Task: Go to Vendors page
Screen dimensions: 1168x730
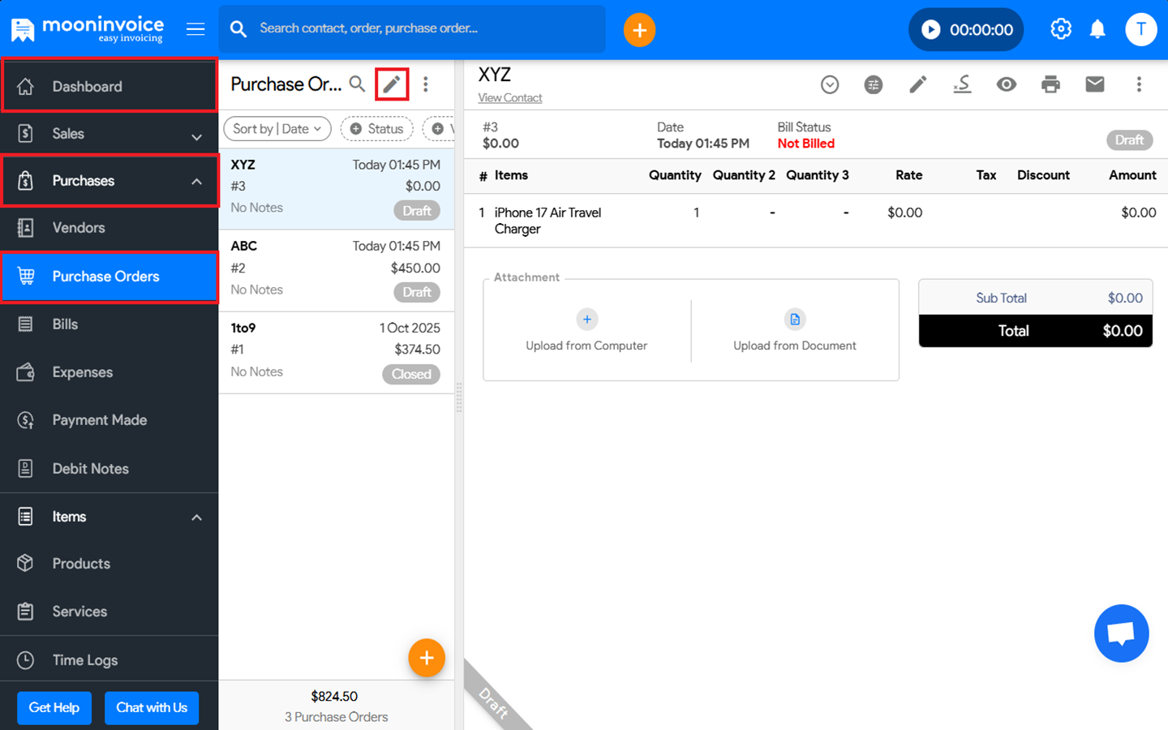Action: coord(79,228)
